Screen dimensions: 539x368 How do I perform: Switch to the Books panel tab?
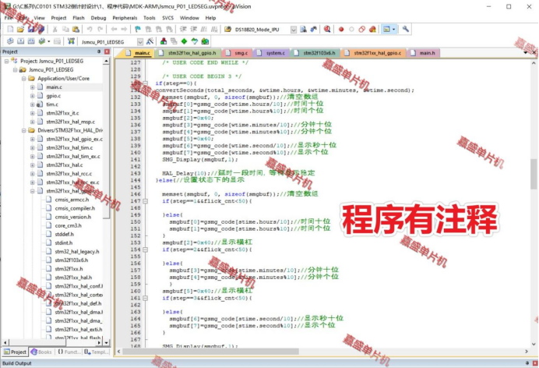41,352
